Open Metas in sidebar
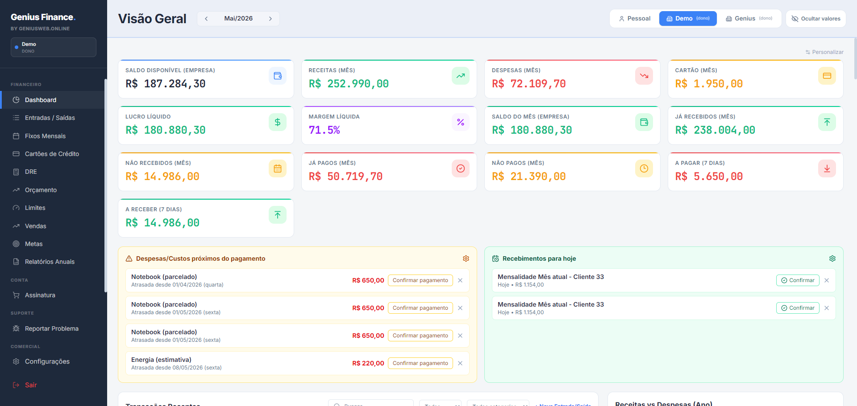 tap(53, 244)
